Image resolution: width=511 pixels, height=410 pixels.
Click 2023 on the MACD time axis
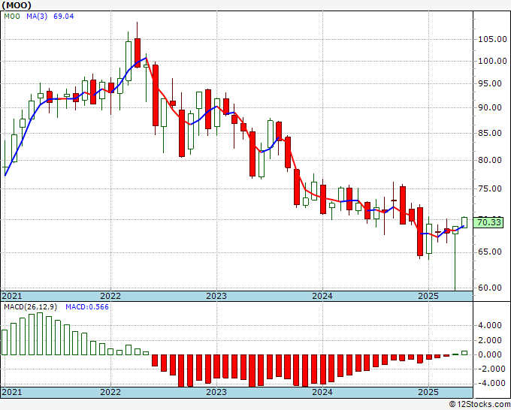point(216,392)
